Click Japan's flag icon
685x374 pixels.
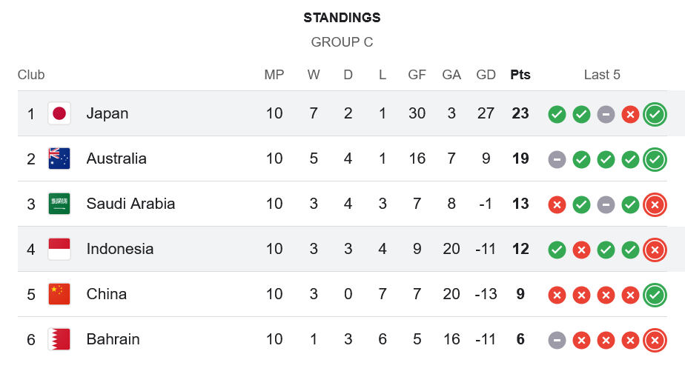click(59, 113)
